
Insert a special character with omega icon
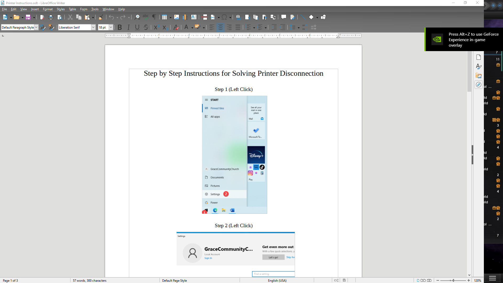(224, 17)
